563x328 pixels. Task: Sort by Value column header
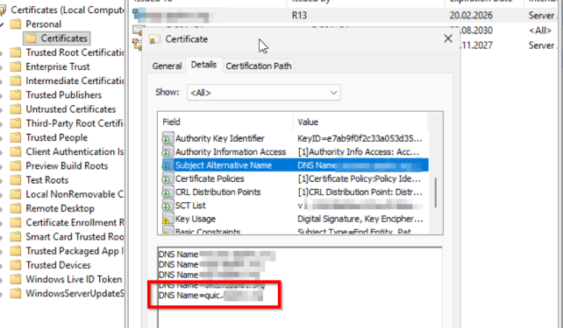[361, 122]
